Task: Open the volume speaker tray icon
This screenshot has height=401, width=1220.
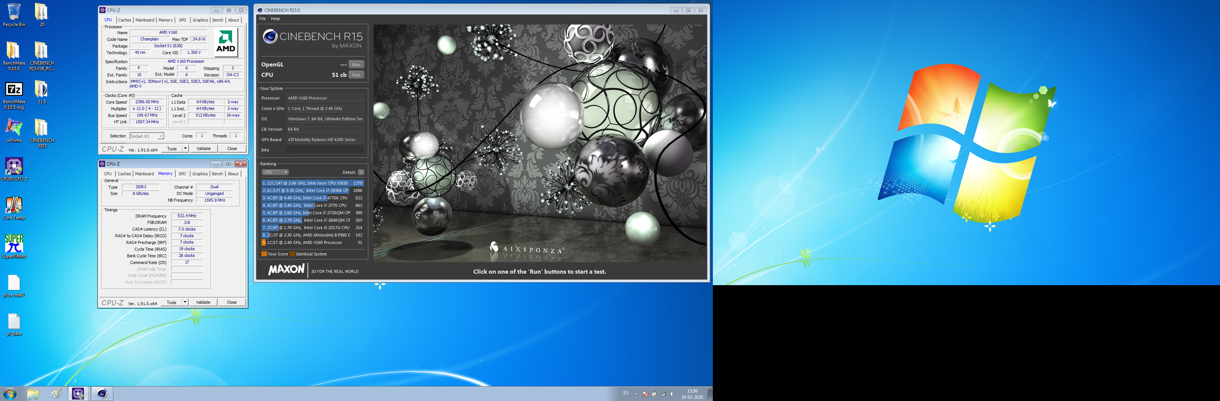Action: tap(672, 394)
